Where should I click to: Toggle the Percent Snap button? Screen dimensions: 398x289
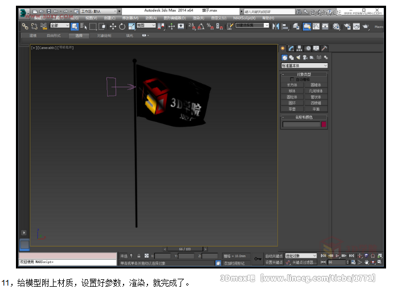pyautogui.click(x=210, y=26)
